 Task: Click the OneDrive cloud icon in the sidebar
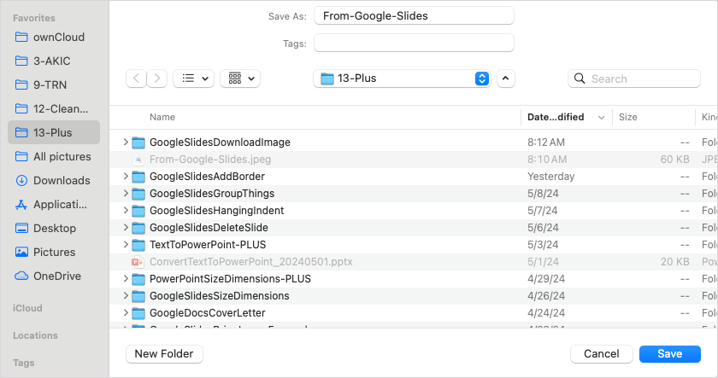[x=21, y=276]
